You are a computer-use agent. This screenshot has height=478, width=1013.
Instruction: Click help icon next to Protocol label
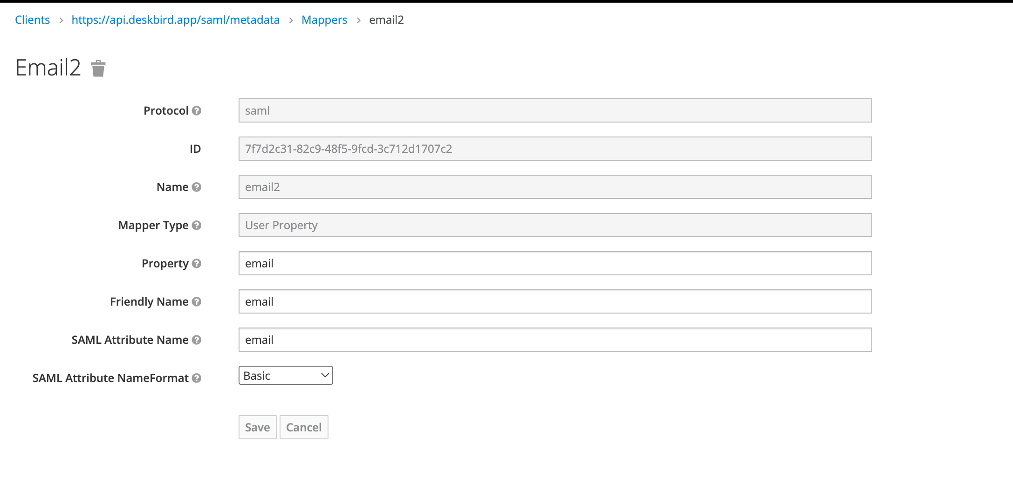click(x=197, y=110)
